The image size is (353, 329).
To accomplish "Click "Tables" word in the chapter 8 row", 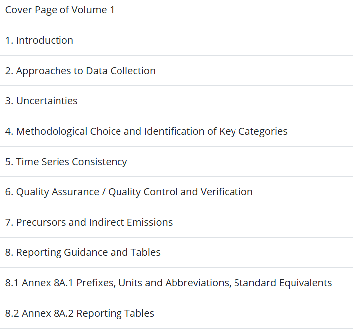I will 145,252.
